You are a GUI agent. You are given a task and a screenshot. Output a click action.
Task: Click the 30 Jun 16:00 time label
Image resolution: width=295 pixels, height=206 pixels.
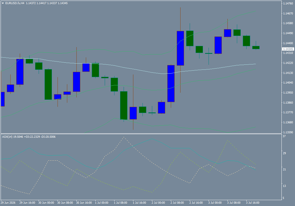pos(84,203)
